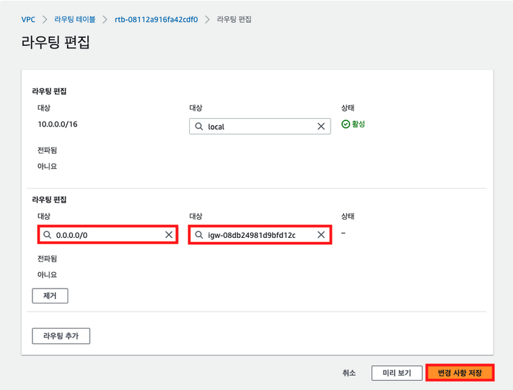The image size is (513, 390).
Task: Click the 라우팅 추가 button
Action: (x=61, y=336)
